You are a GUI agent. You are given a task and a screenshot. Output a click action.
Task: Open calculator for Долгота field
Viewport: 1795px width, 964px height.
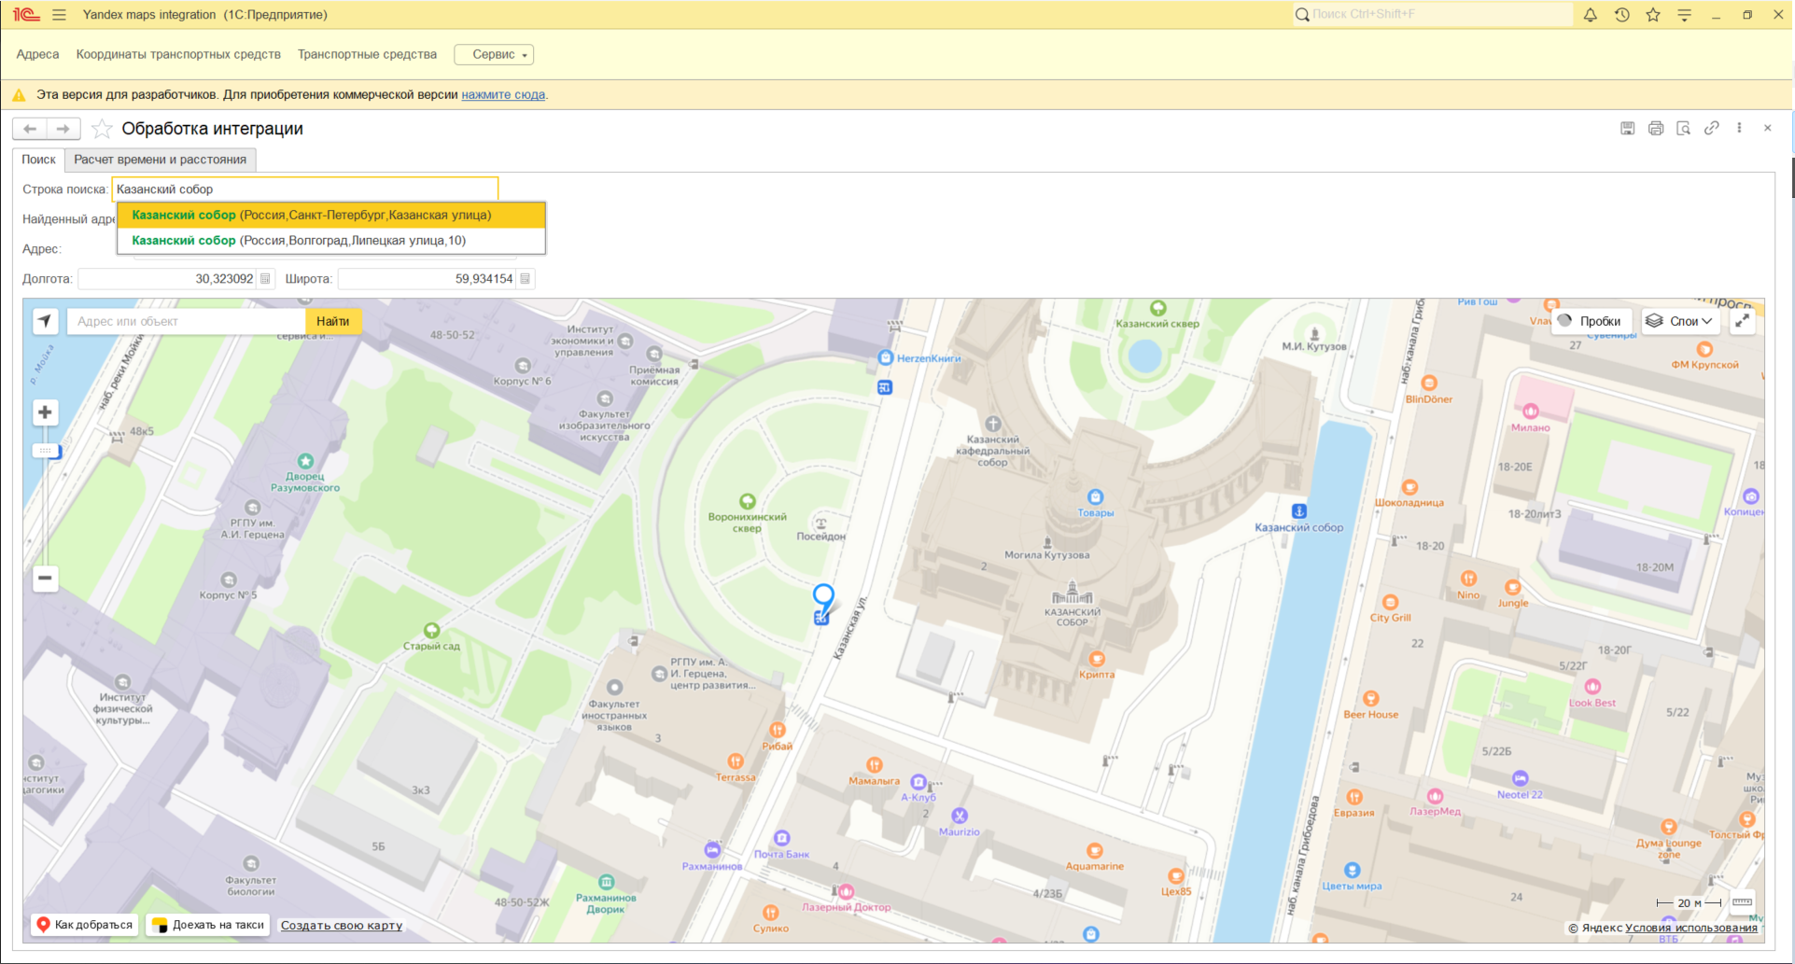[x=265, y=279]
